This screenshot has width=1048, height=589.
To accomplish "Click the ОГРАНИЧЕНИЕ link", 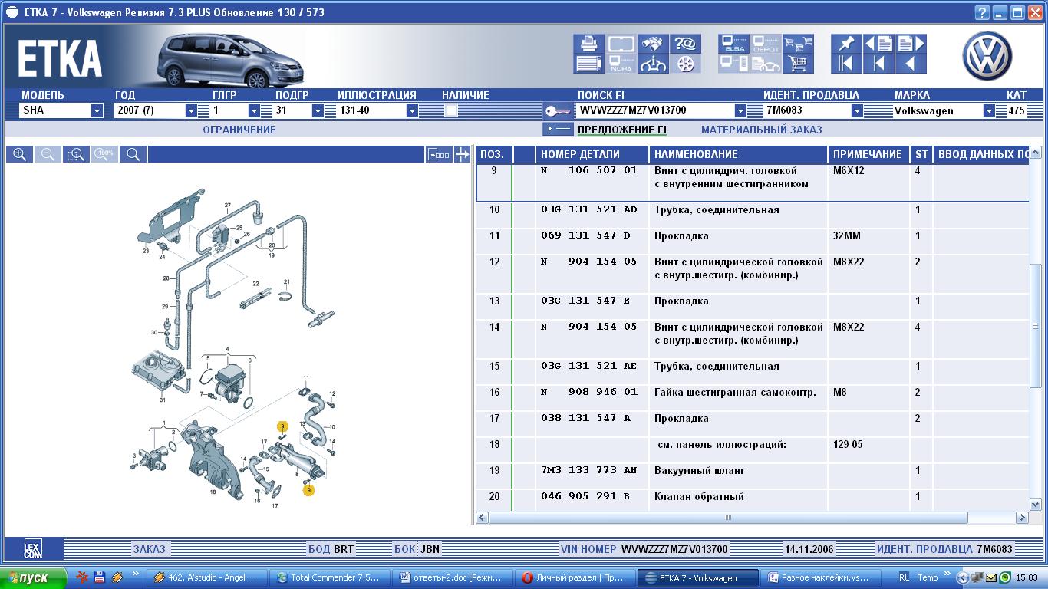I will pos(239,130).
